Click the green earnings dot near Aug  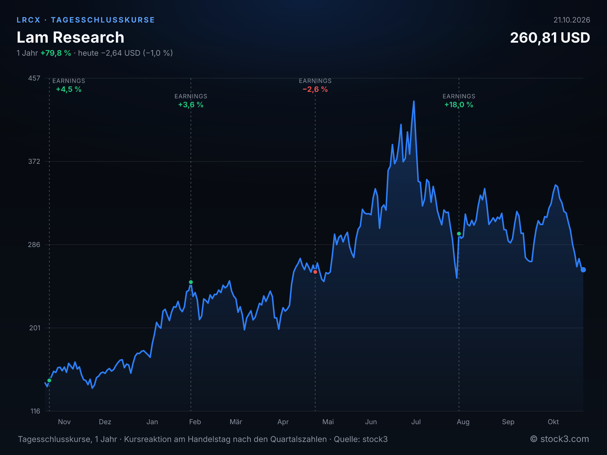[x=459, y=234]
